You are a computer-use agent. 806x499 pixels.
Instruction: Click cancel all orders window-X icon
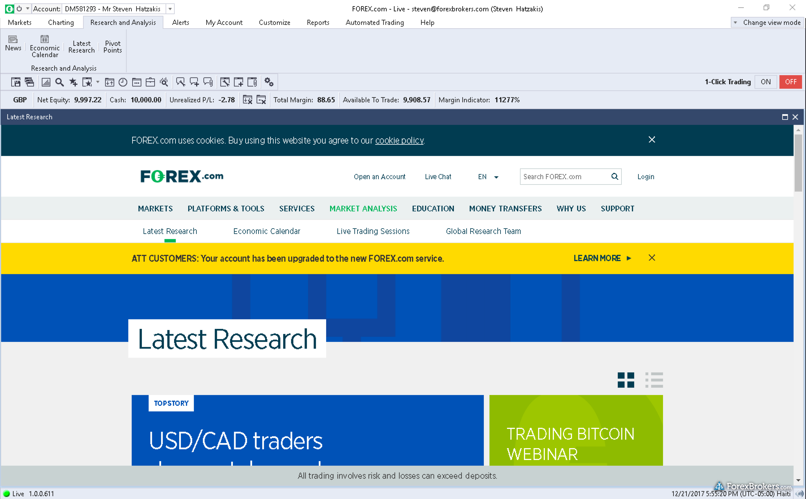tap(261, 100)
